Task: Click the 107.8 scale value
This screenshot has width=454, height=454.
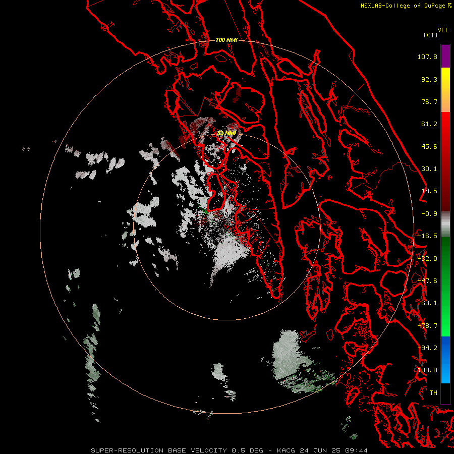Action: click(x=428, y=56)
